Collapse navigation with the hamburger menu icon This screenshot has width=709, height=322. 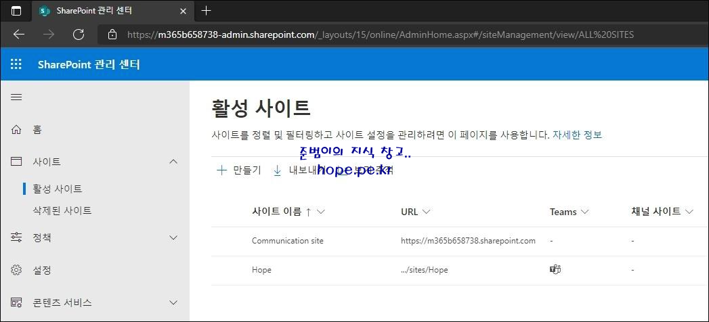[x=16, y=97]
